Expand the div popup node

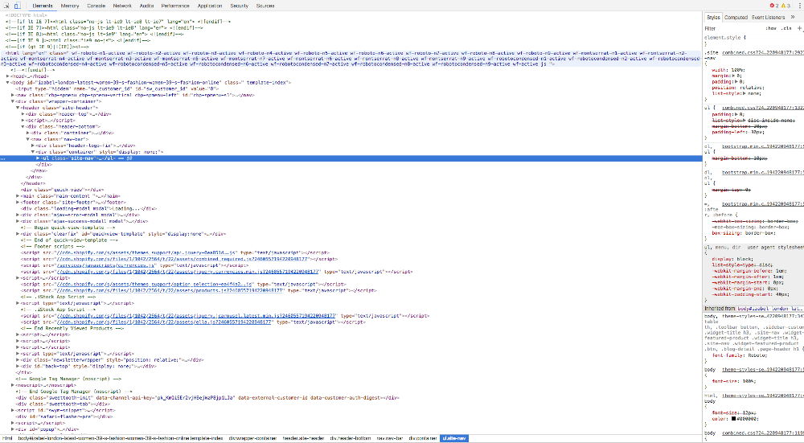click(13, 429)
